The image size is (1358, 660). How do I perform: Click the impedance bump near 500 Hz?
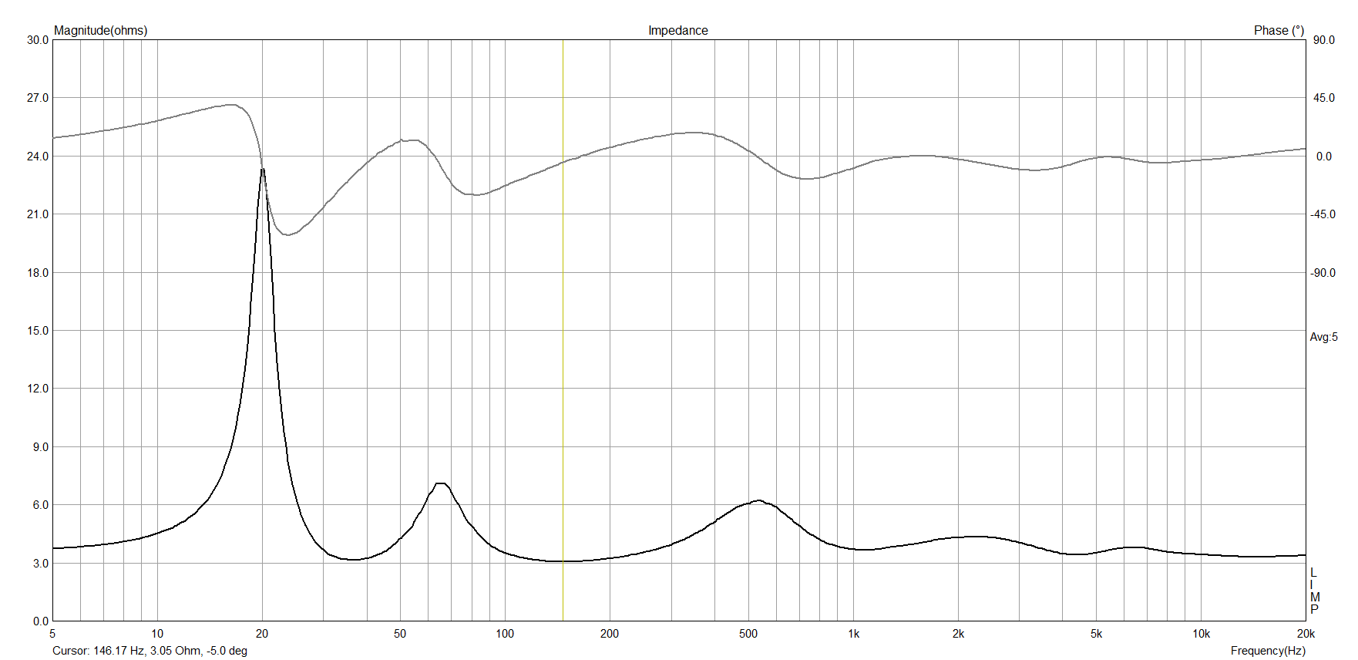[759, 501]
